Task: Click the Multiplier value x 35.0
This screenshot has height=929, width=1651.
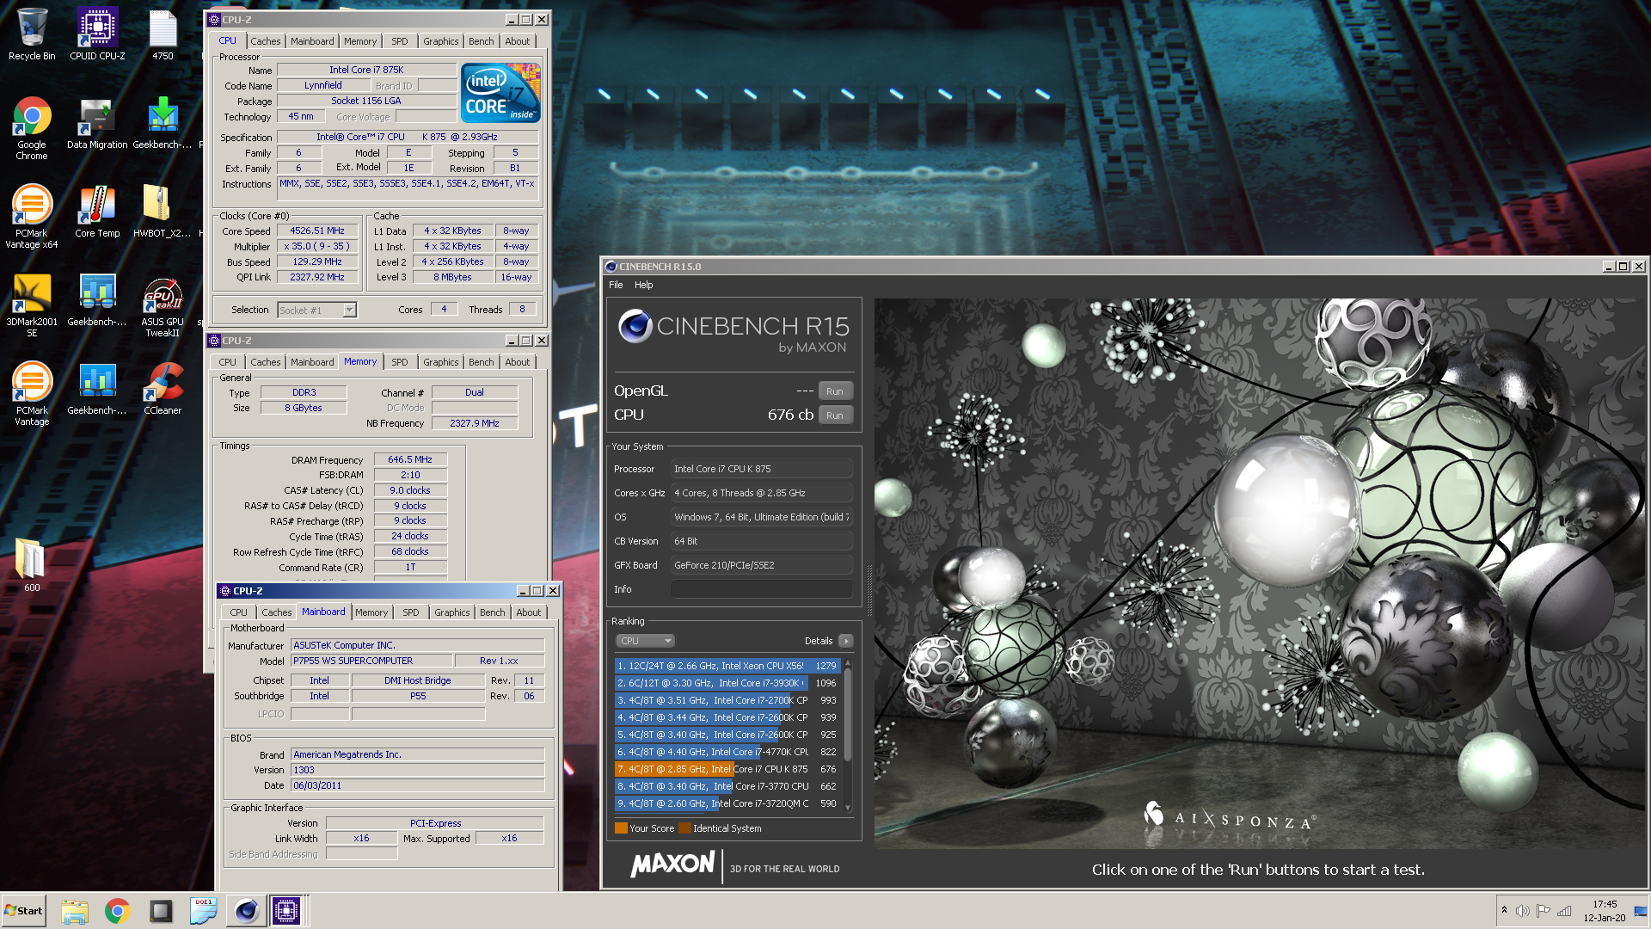Action: pos(317,247)
